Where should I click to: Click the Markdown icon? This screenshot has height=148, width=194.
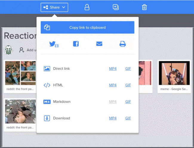coord(47,102)
